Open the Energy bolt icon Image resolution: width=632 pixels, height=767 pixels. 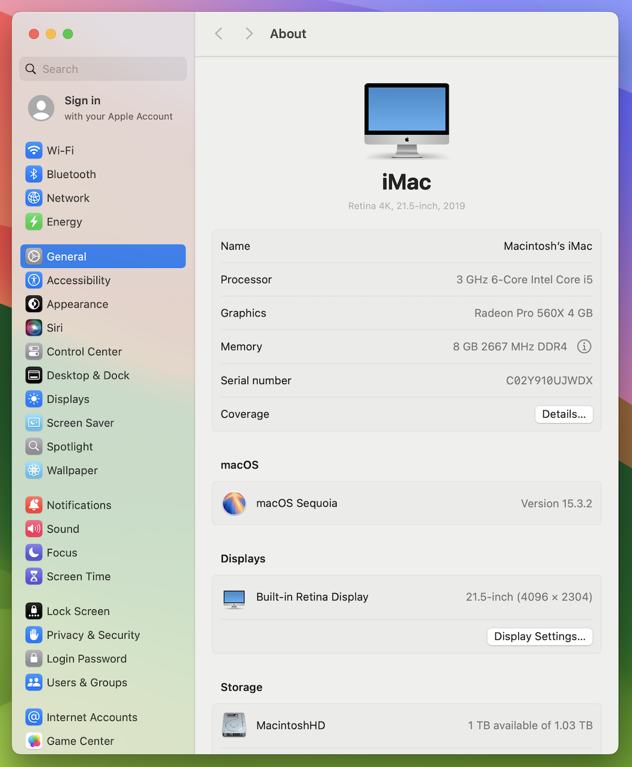point(34,222)
